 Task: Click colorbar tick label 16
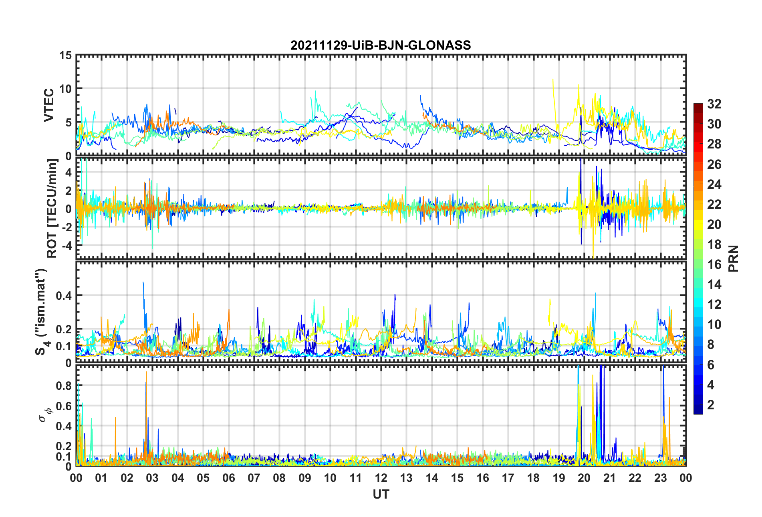point(714,265)
